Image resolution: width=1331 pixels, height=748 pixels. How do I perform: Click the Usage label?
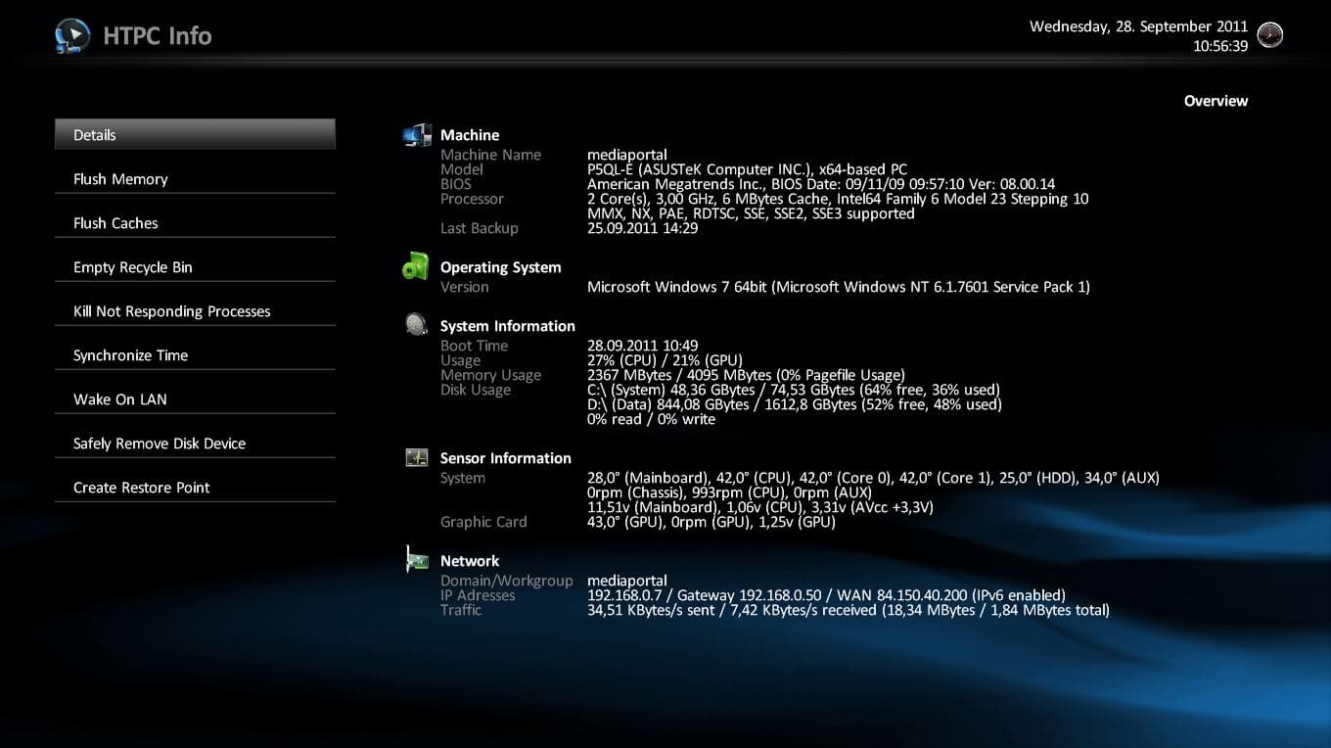(460, 360)
